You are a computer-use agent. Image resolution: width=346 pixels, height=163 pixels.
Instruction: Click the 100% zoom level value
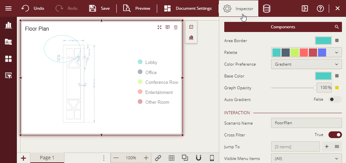131,158
